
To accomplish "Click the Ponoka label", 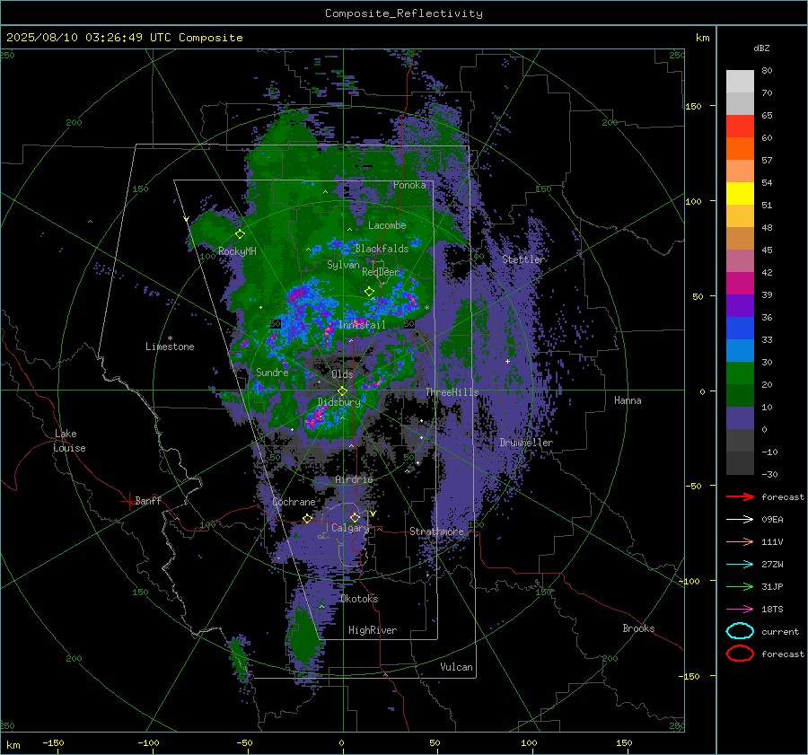I will tap(409, 185).
